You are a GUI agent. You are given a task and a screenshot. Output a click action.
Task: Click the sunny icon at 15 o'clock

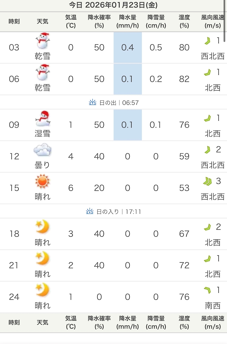pos(43,182)
